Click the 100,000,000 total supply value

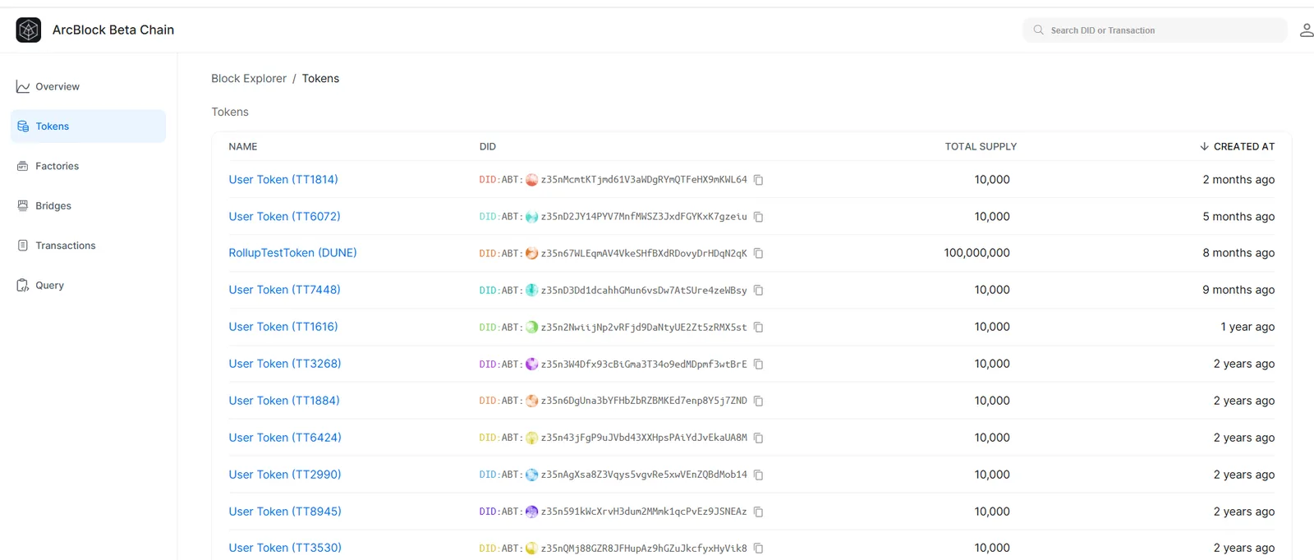[977, 253]
